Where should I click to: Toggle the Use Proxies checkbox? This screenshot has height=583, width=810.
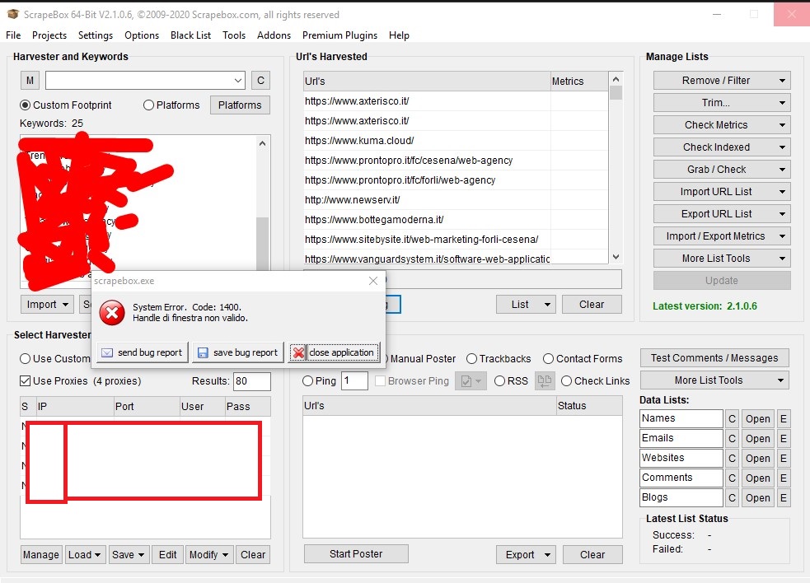click(x=25, y=381)
